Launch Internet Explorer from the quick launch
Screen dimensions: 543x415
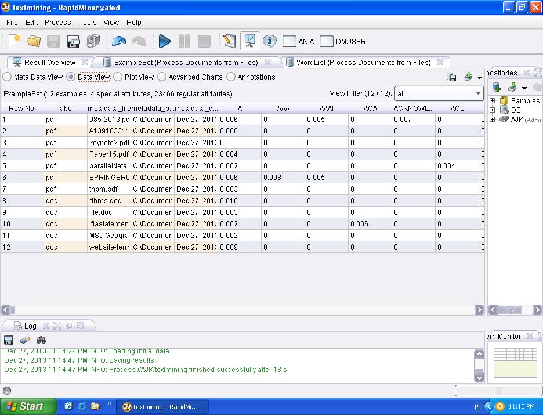(82, 406)
